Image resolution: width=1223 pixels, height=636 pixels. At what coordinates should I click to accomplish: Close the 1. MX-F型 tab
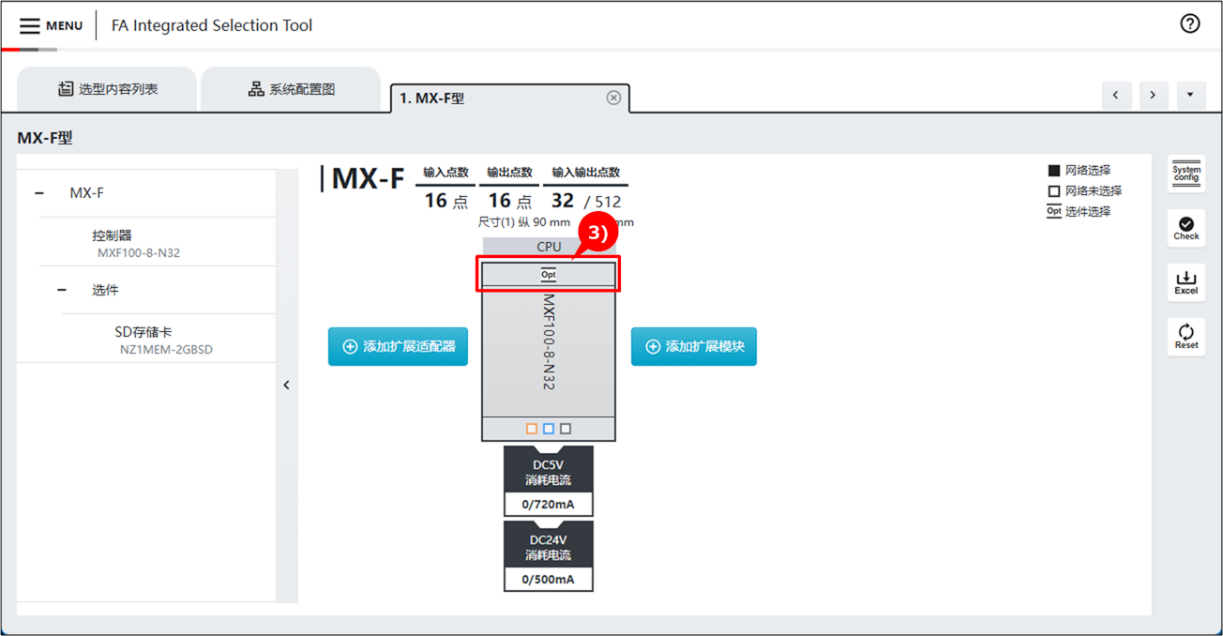point(613,98)
